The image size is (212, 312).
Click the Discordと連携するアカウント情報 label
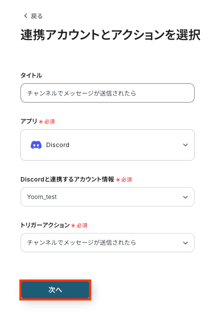click(67, 179)
